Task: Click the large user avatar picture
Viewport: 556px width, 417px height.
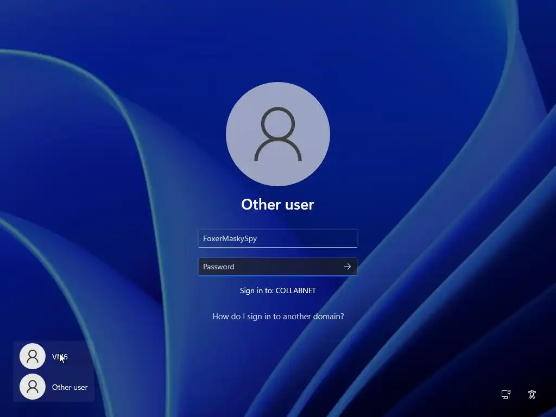Action: pos(278,134)
